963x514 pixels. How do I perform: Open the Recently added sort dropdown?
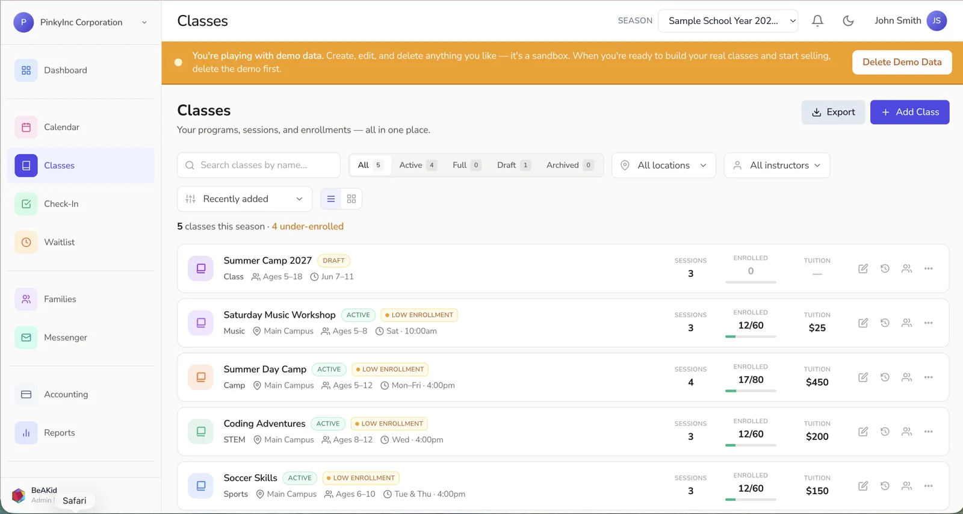pos(244,199)
